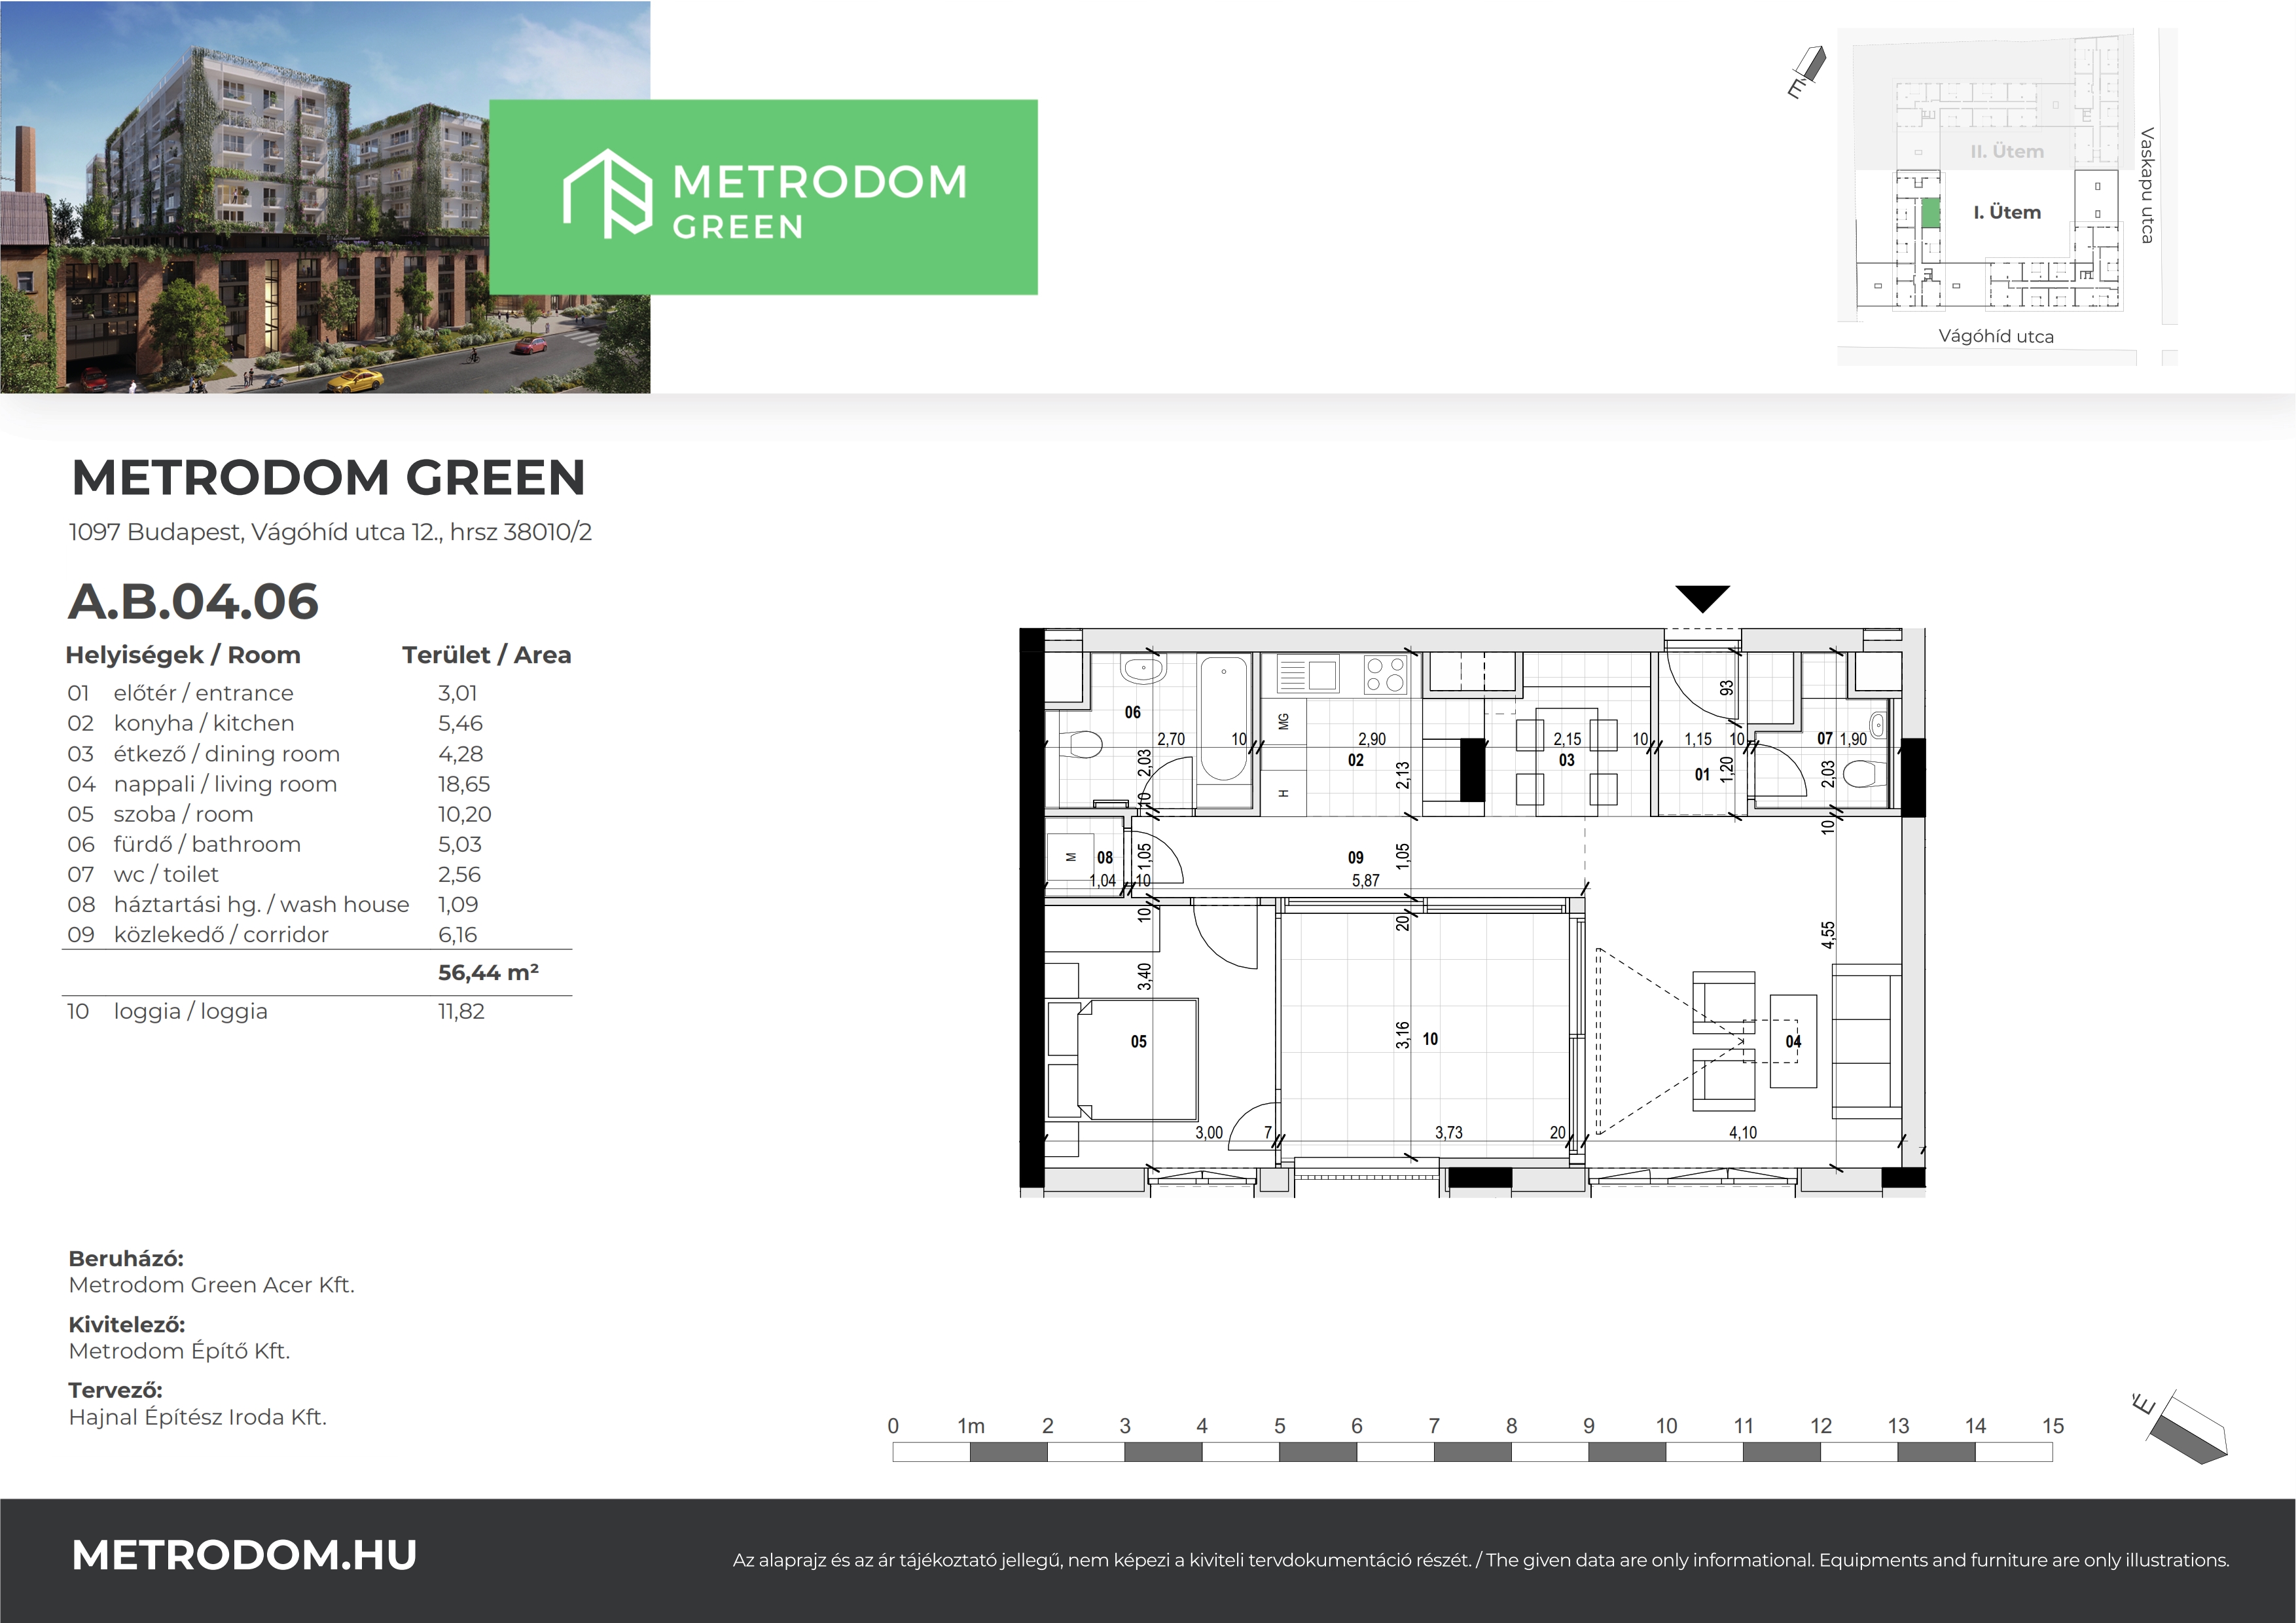Click the double bed symbol in room 05
This screenshot has height=1623, width=2296.
coord(1123,1059)
